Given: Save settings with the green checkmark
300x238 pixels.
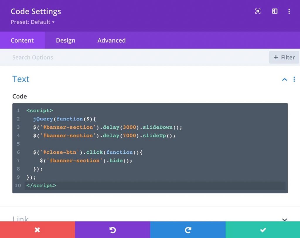Looking at the screenshot, I should [263, 230].
